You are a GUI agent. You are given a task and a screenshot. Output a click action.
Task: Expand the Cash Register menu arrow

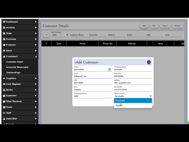(36, 84)
